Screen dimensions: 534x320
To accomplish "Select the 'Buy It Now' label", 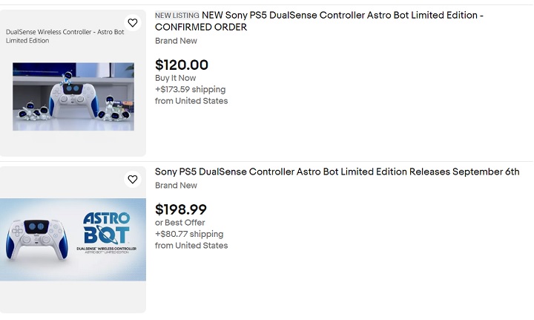I will [175, 78].
